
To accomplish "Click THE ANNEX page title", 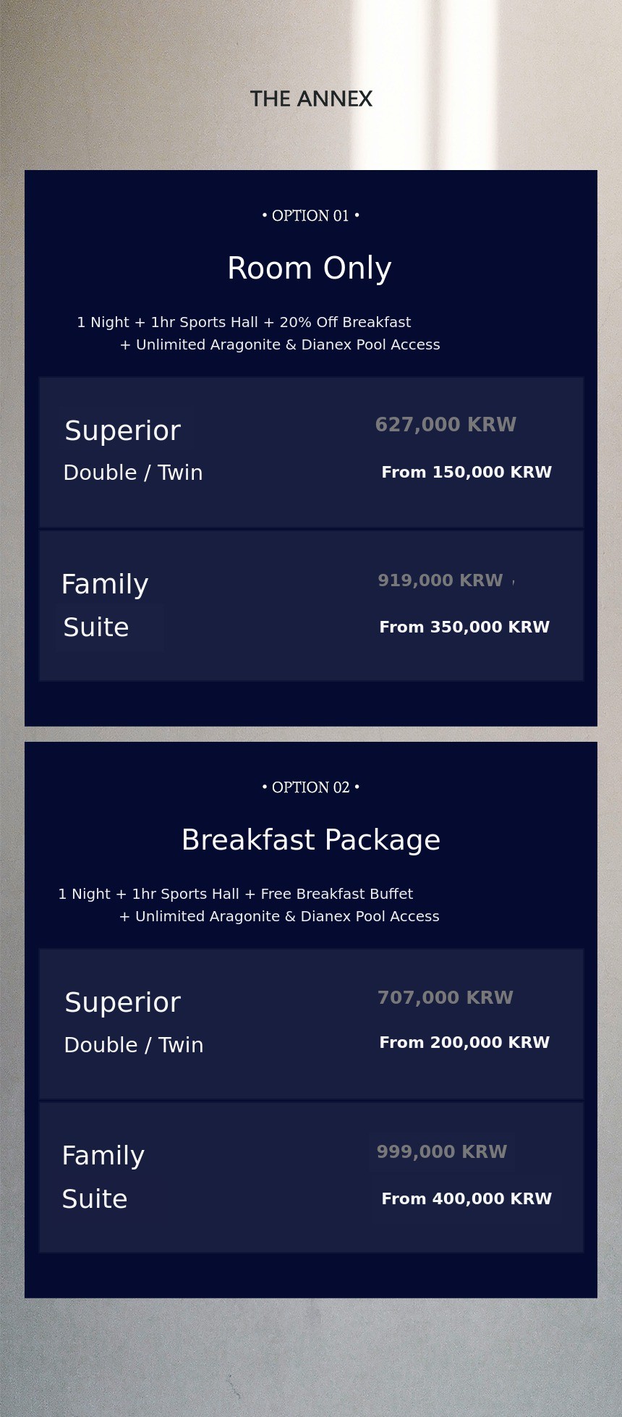I will click(311, 98).
